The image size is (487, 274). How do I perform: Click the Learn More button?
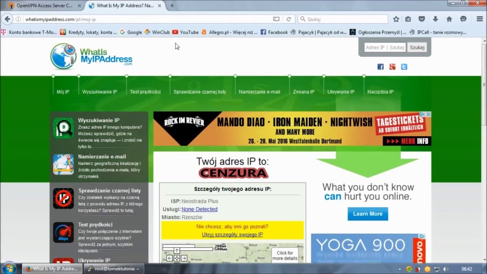pyautogui.click(x=368, y=214)
